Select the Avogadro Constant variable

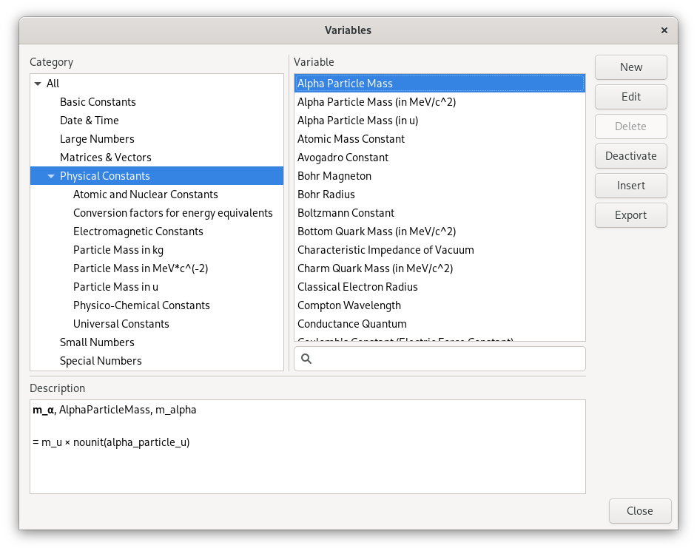[x=343, y=157]
